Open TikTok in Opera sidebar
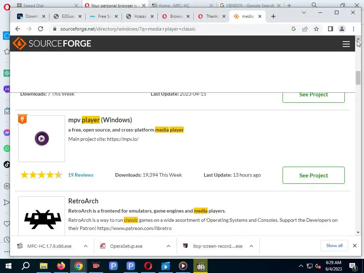 coord(7,165)
